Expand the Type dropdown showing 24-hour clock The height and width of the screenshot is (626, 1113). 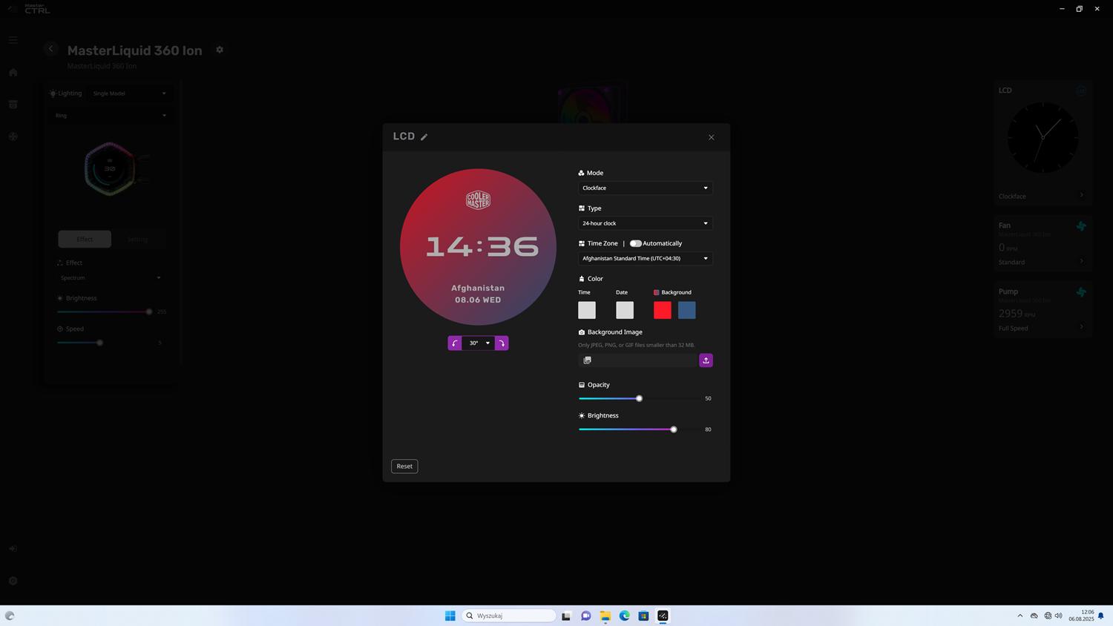(x=645, y=223)
